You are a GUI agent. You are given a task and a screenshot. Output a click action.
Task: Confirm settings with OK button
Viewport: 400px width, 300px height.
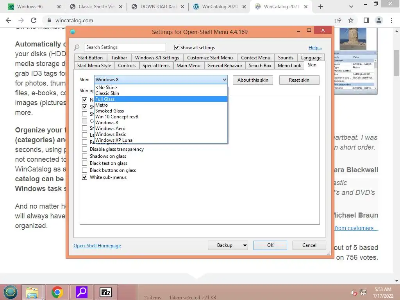pos(270,245)
